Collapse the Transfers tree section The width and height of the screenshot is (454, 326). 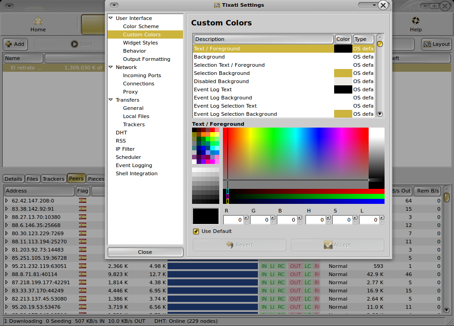(x=109, y=100)
